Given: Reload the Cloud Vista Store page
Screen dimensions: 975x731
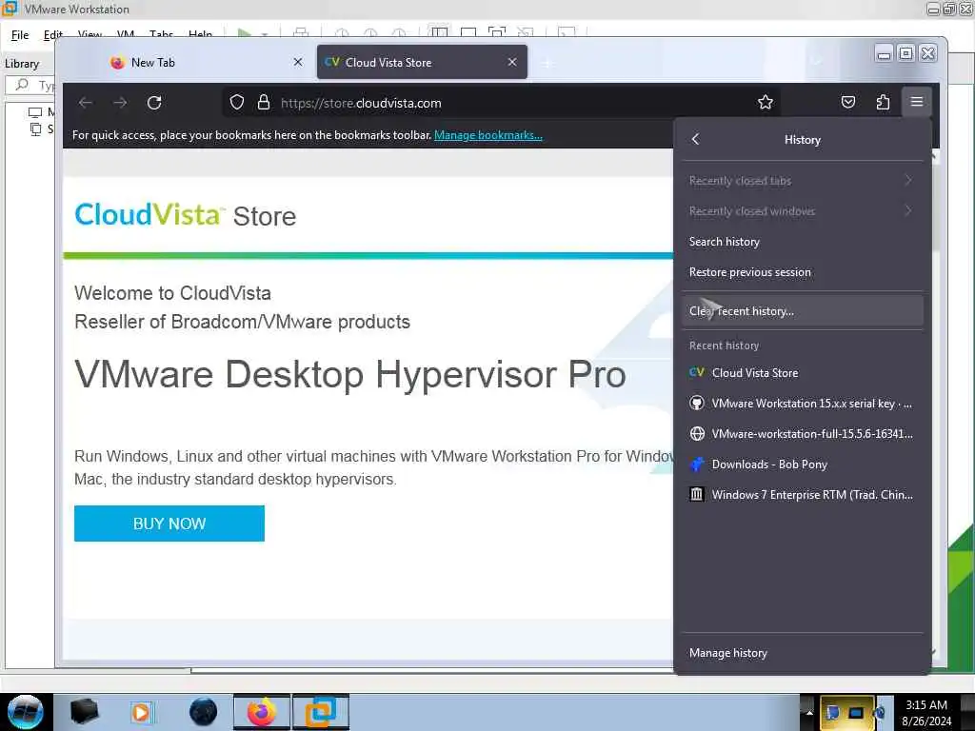Looking at the screenshot, I should click(x=154, y=103).
